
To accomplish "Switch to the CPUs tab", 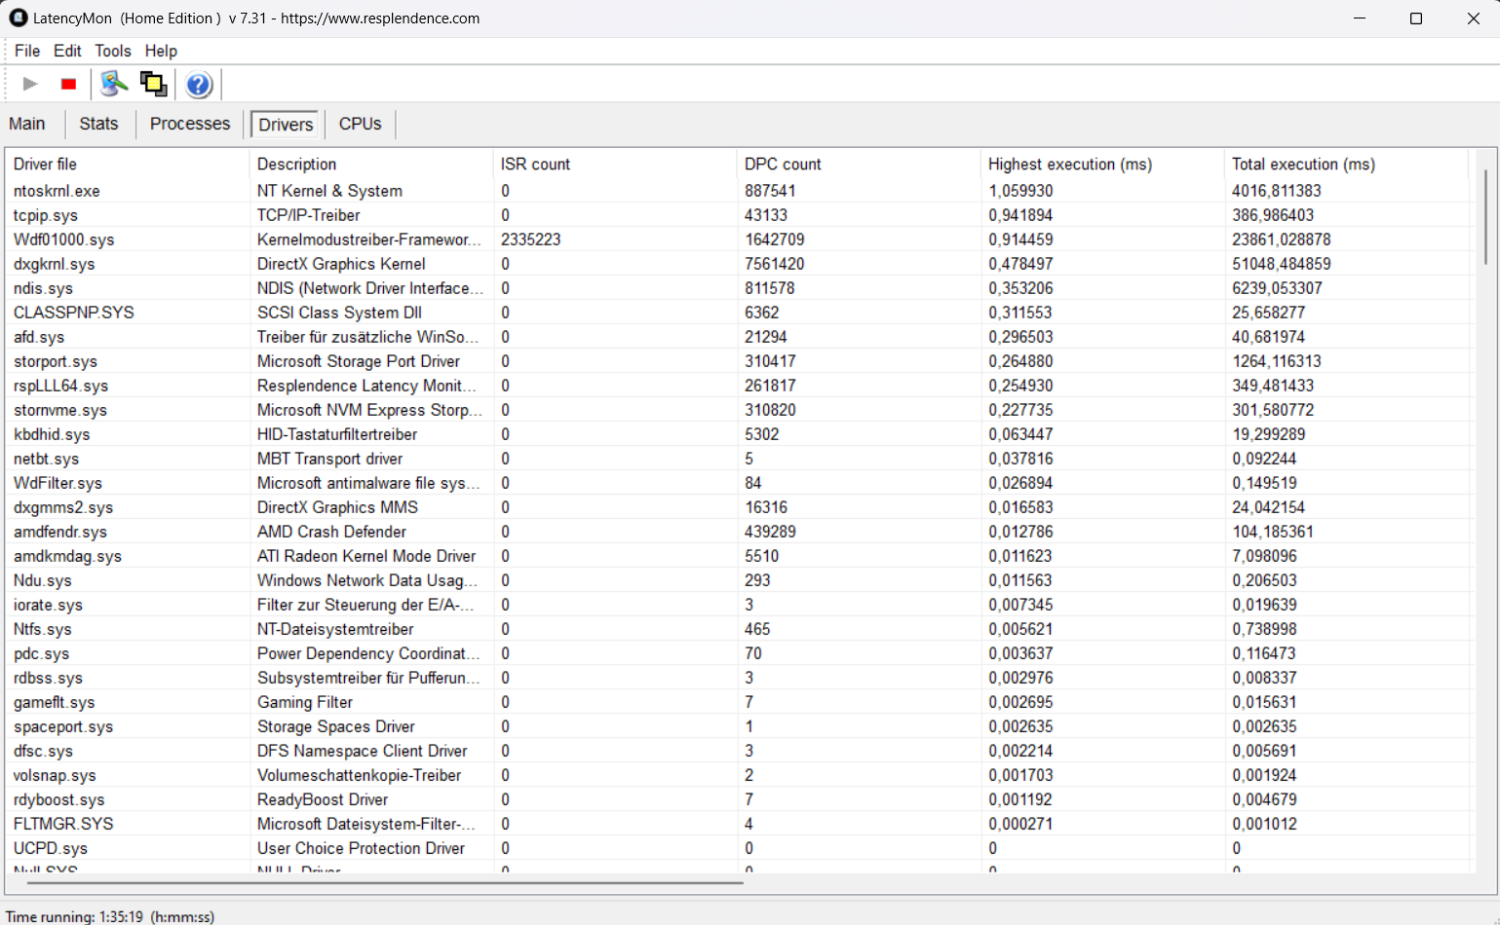I will pyautogui.click(x=360, y=124).
